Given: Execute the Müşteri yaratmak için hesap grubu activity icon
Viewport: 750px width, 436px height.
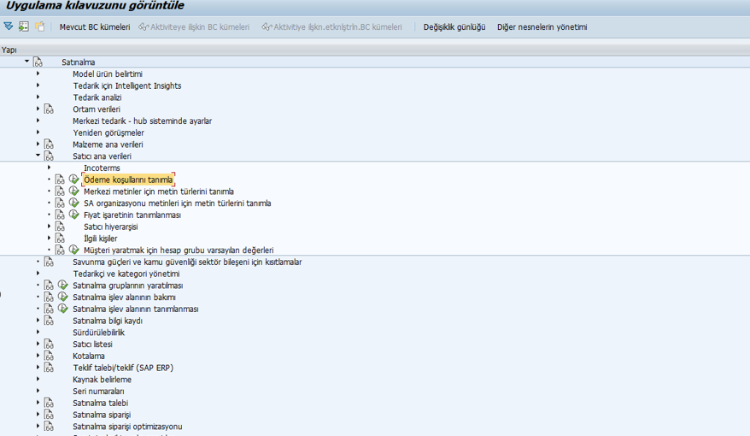Looking at the screenshot, I should (73, 250).
